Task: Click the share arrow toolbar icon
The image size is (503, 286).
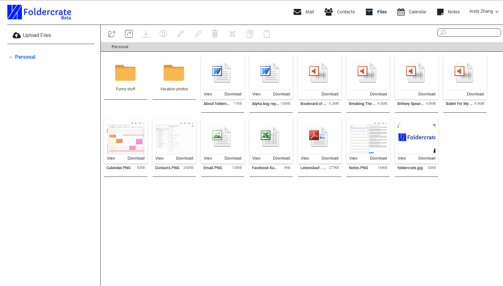Action: [x=129, y=34]
